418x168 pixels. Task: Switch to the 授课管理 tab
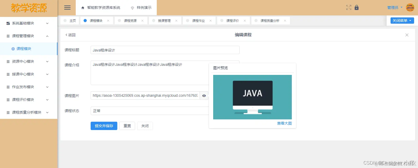(165, 21)
